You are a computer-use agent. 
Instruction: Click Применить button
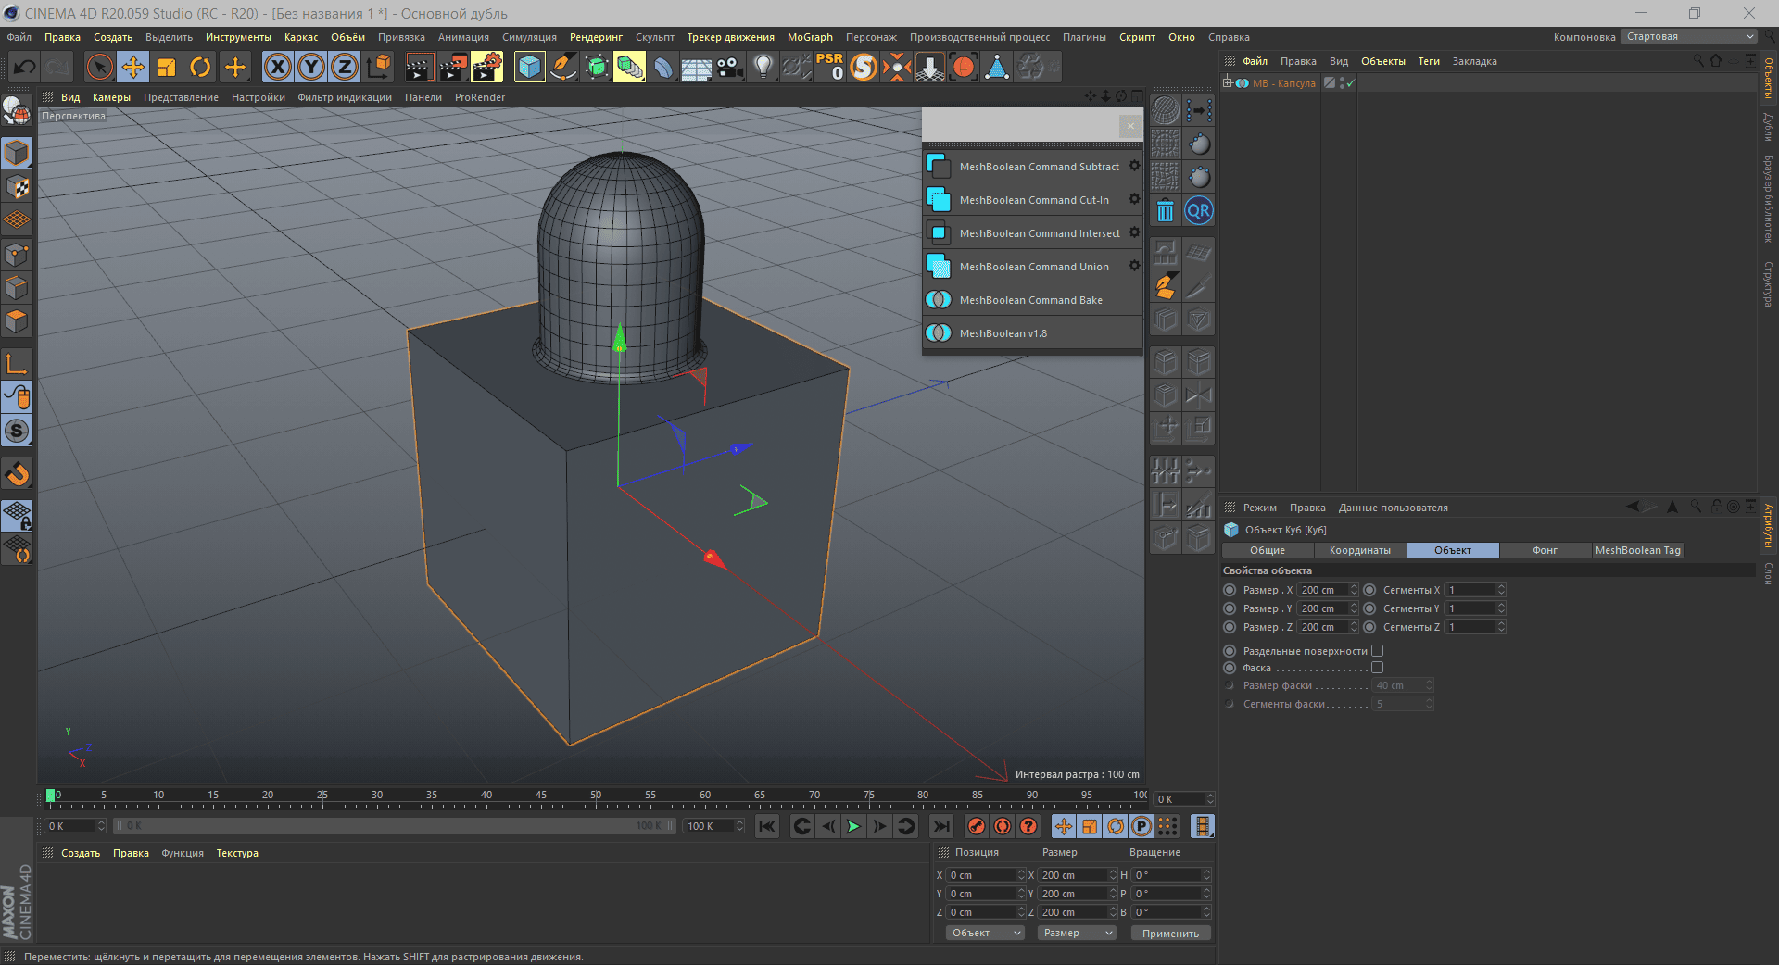[x=1170, y=933]
